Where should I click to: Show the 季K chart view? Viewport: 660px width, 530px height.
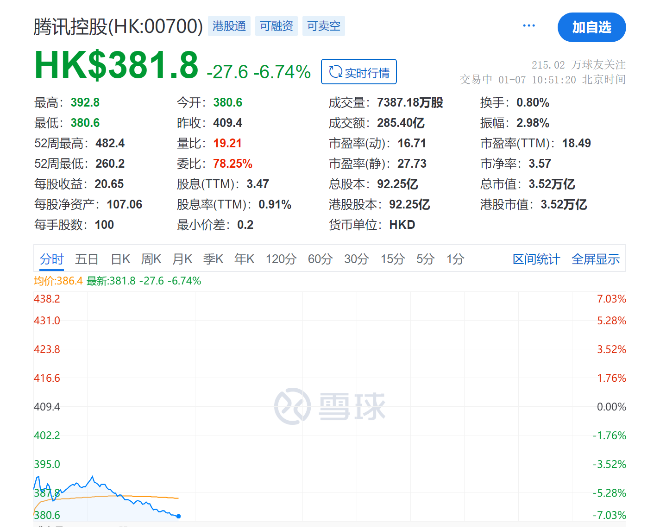pyautogui.click(x=213, y=259)
